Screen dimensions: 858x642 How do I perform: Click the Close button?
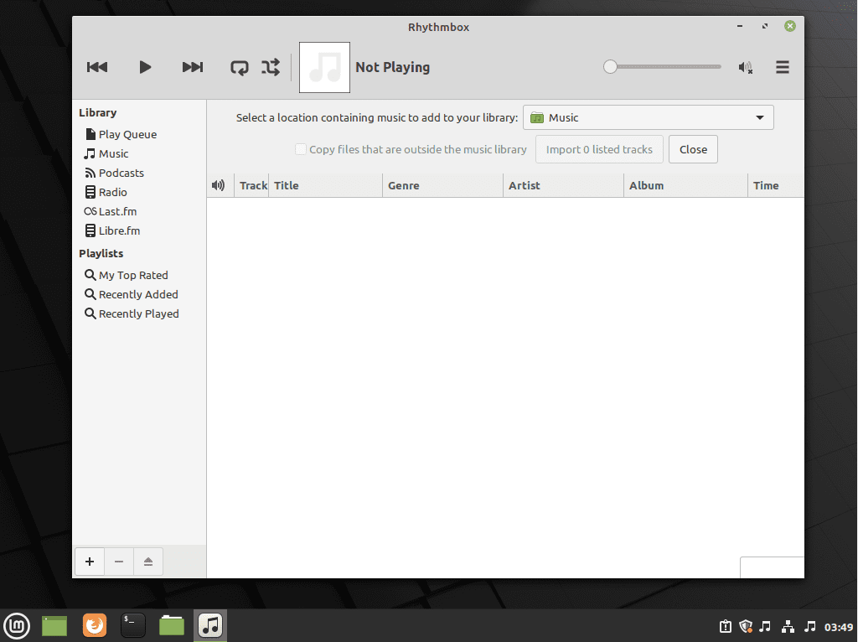(x=693, y=149)
